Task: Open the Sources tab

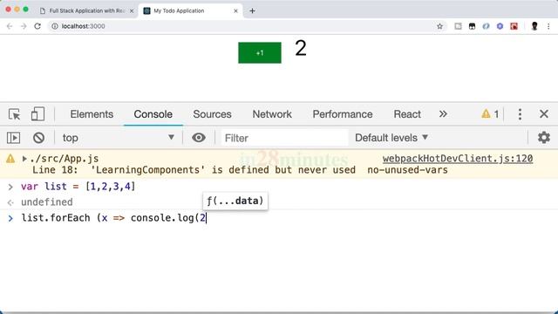Action: click(212, 114)
